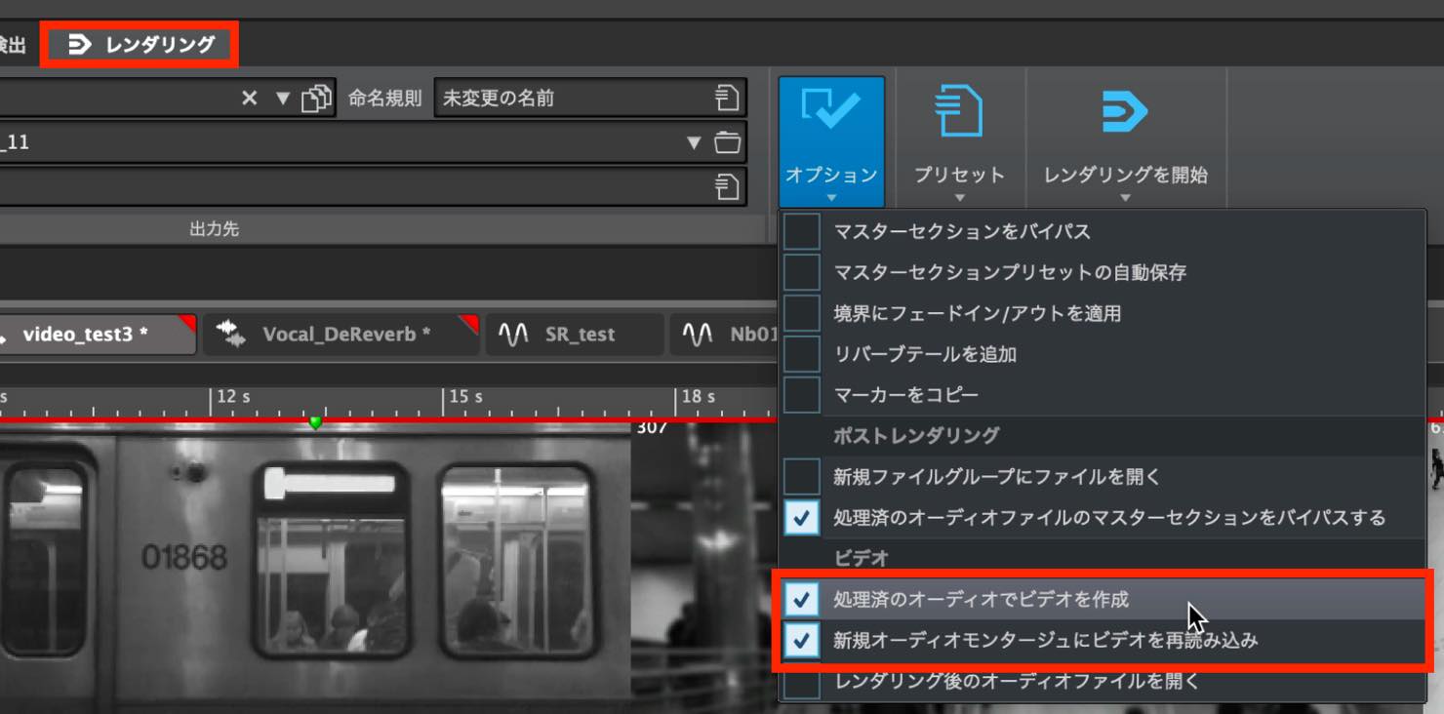Viewport: 1444px width, 714px height.
Task: Click the Nb01 tab waveform icon
Action: click(x=698, y=335)
